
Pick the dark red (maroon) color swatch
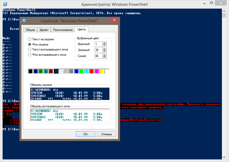coord(51,71)
